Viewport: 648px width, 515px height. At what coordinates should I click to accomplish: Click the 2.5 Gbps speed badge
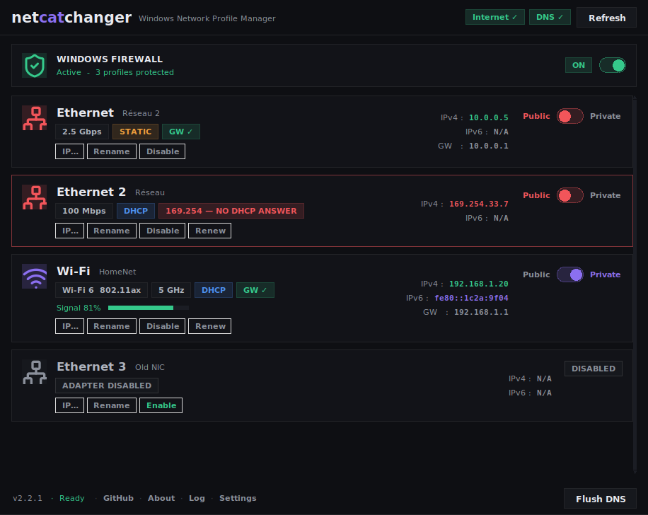pos(82,132)
